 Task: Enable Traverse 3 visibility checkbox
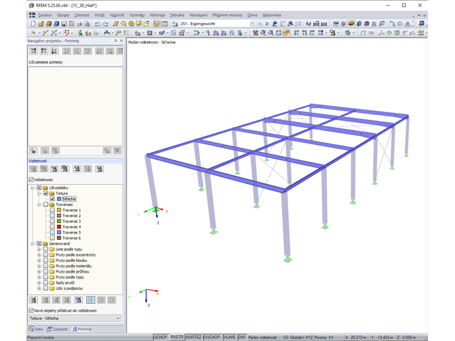click(52, 221)
